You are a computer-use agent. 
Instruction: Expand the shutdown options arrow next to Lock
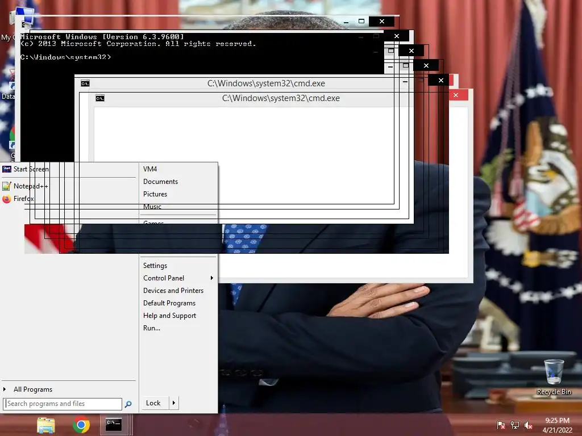click(x=174, y=403)
